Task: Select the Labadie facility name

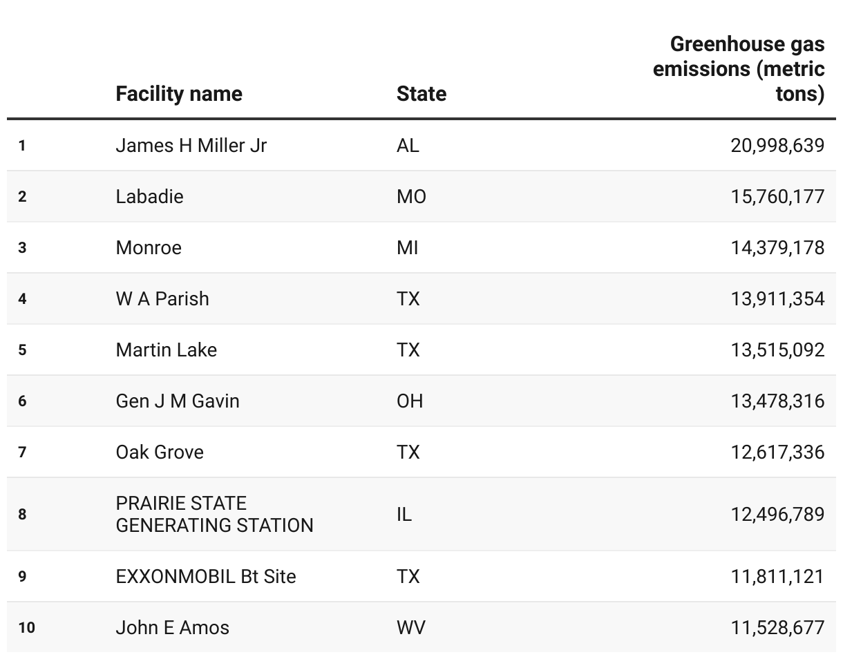Action: click(150, 197)
